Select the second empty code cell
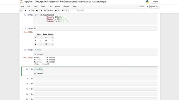This screenshot has height=100, width=179. point(95,84)
